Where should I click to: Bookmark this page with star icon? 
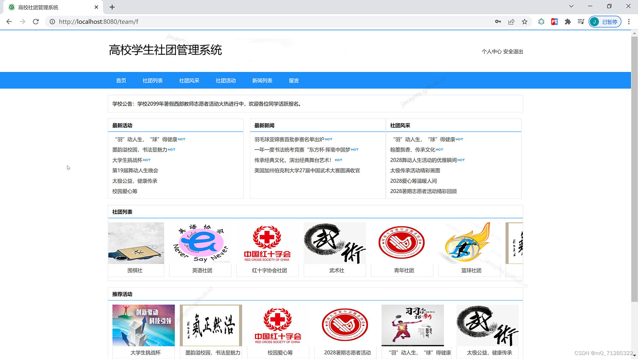pyautogui.click(x=524, y=22)
